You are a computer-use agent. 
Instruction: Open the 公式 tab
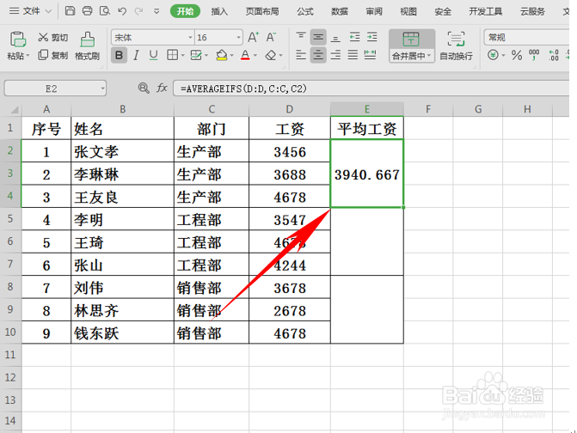coord(305,11)
